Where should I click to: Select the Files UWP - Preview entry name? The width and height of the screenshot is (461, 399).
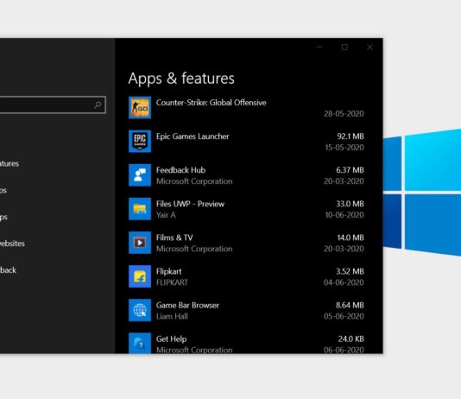coord(190,204)
